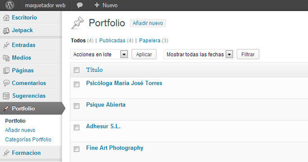This screenshot has width=308, height=162.
Task: Click the Comentarios speech bubble icon
Action: (x=6, y=83)
